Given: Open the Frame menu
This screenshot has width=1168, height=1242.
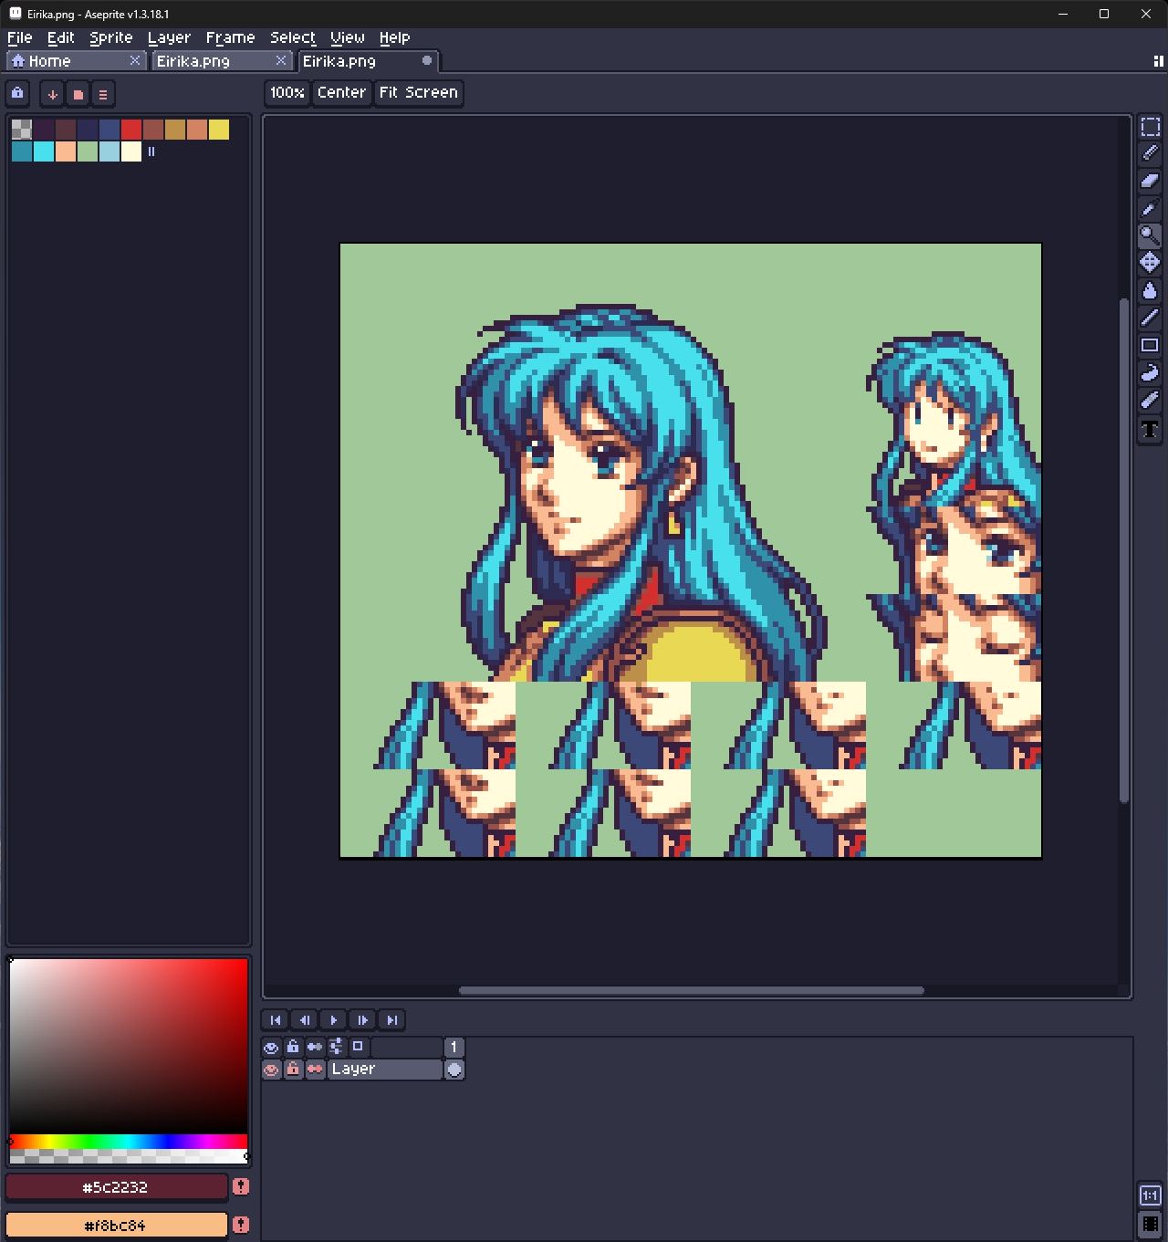Looking at the screenshot, I should tap(230, 37).
